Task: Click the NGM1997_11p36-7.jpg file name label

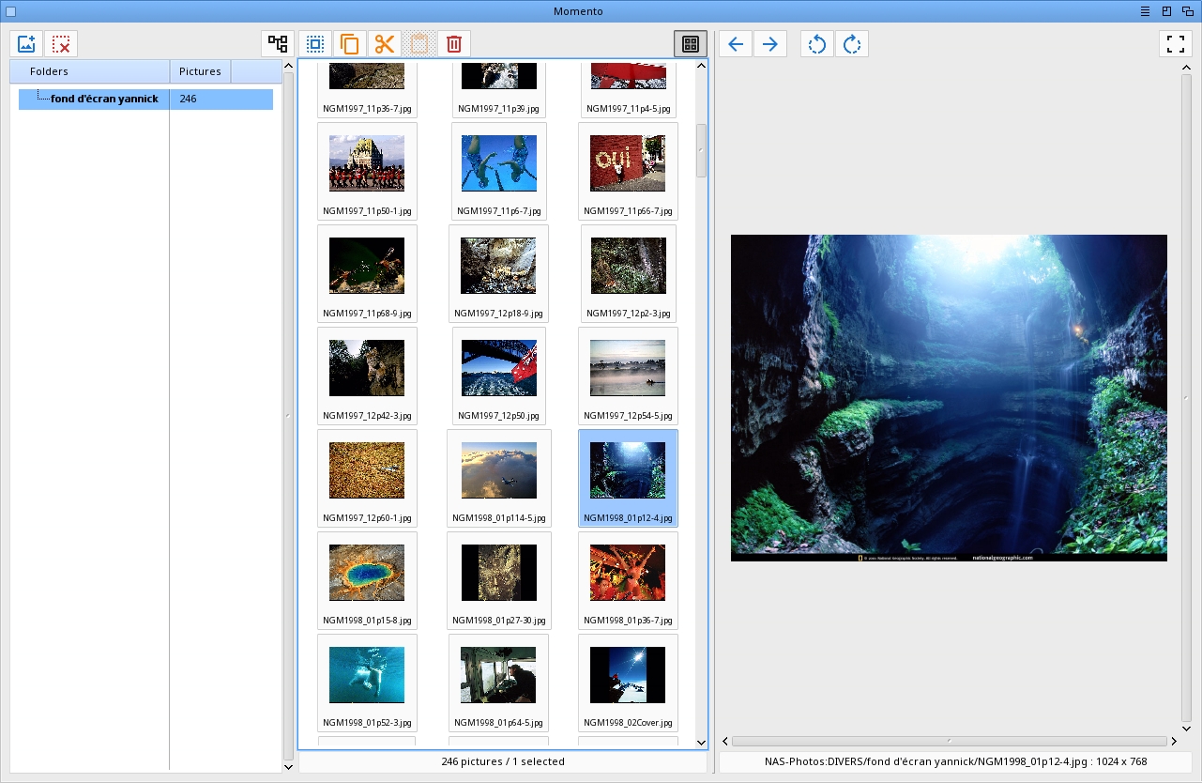Action: tap(367, 109)
